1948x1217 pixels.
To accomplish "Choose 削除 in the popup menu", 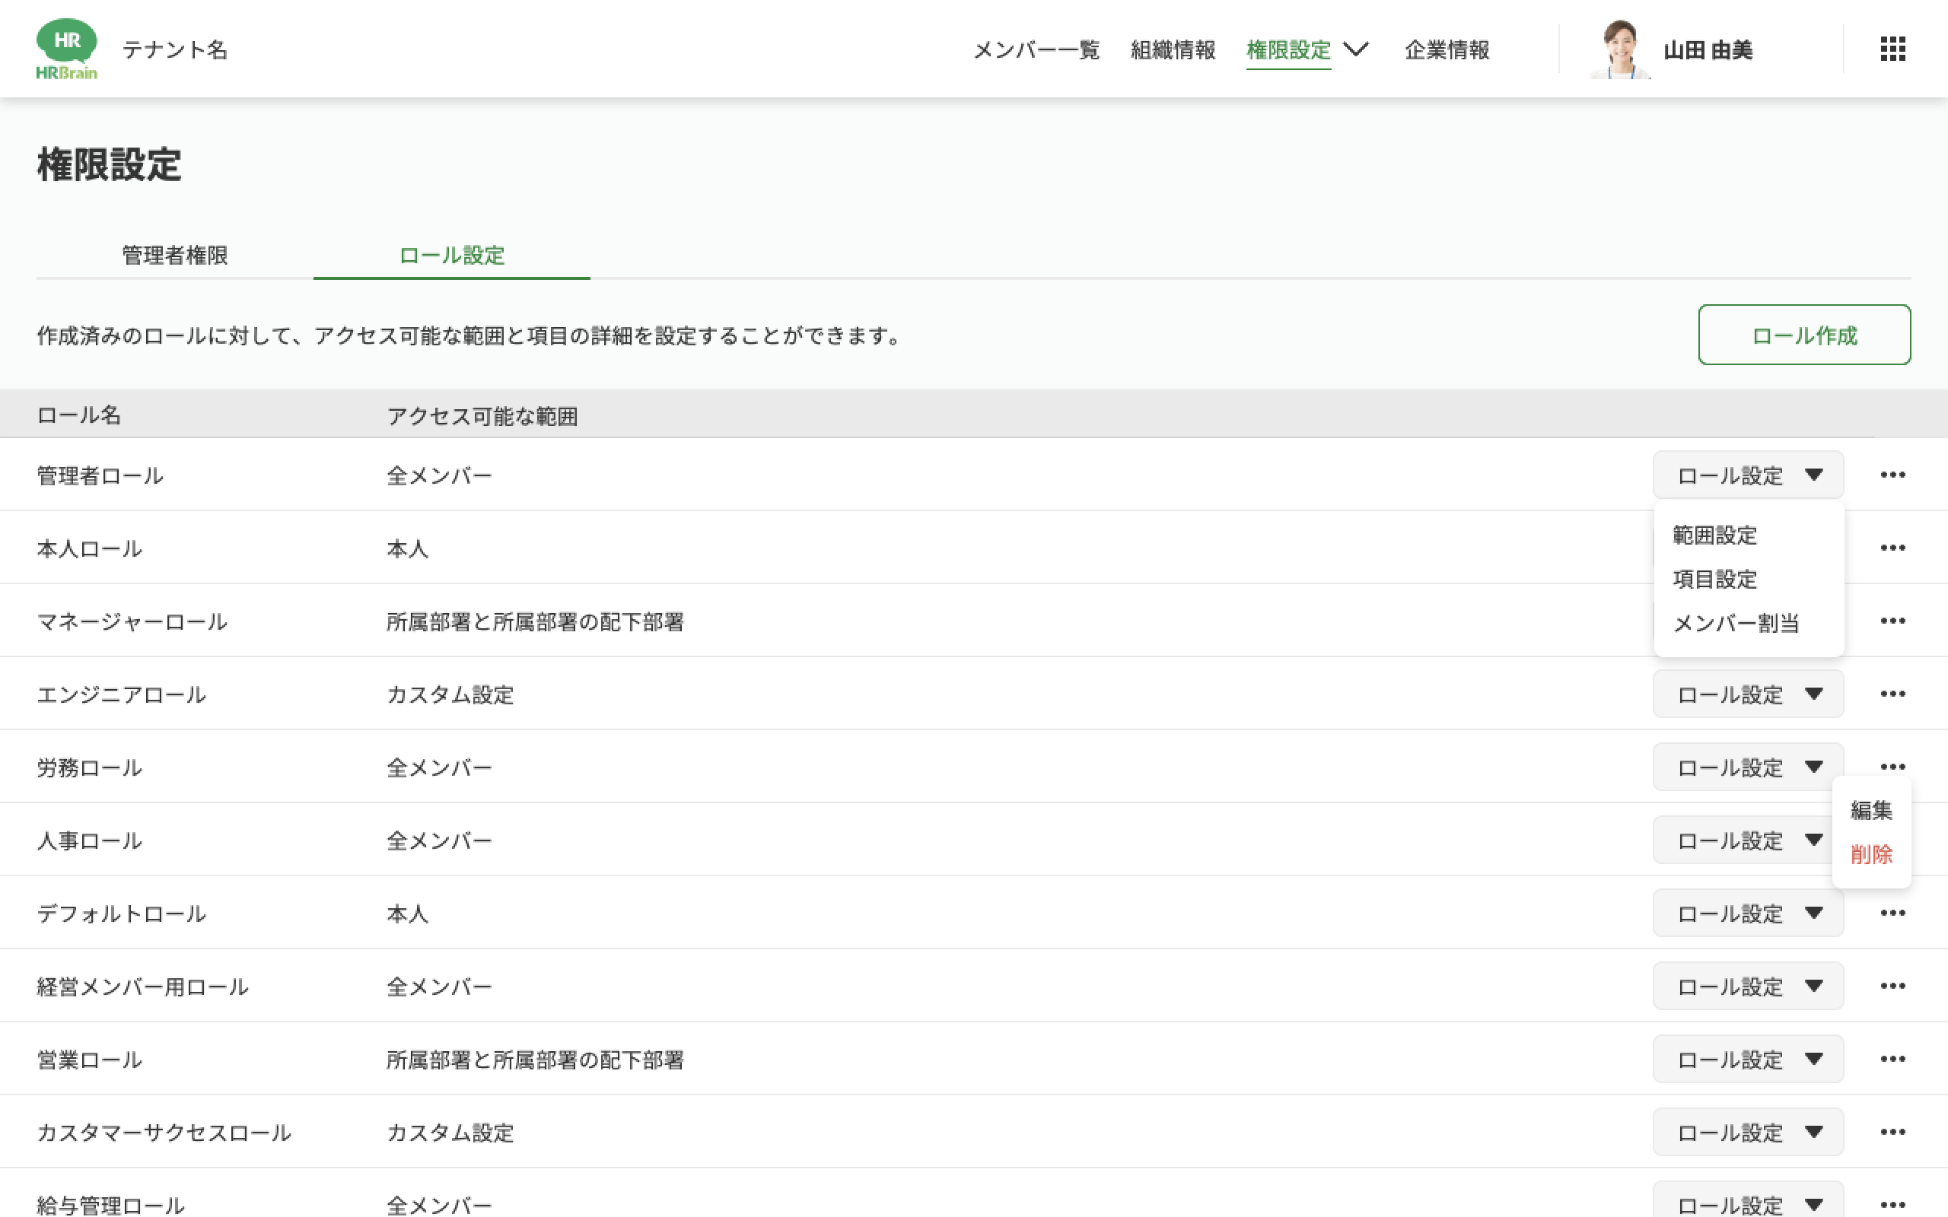I will (x=1870, y=854).
